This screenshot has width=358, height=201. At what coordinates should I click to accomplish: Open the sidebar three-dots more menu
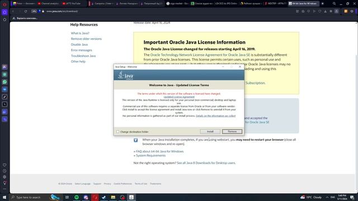pyautogui.click(x=4, y=189)
